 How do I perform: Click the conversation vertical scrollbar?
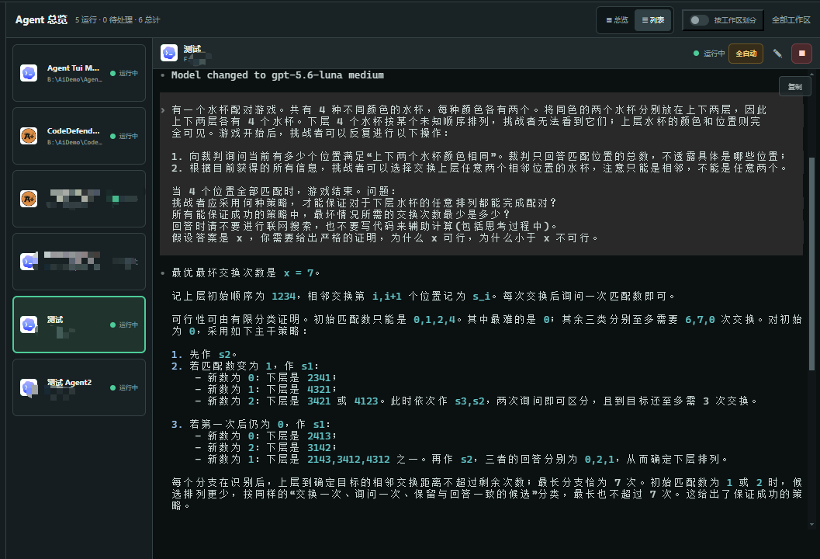coord(811,263)
